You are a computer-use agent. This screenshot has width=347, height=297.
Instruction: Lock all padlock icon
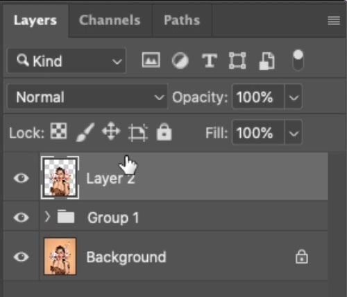click(x=164, y=132)
